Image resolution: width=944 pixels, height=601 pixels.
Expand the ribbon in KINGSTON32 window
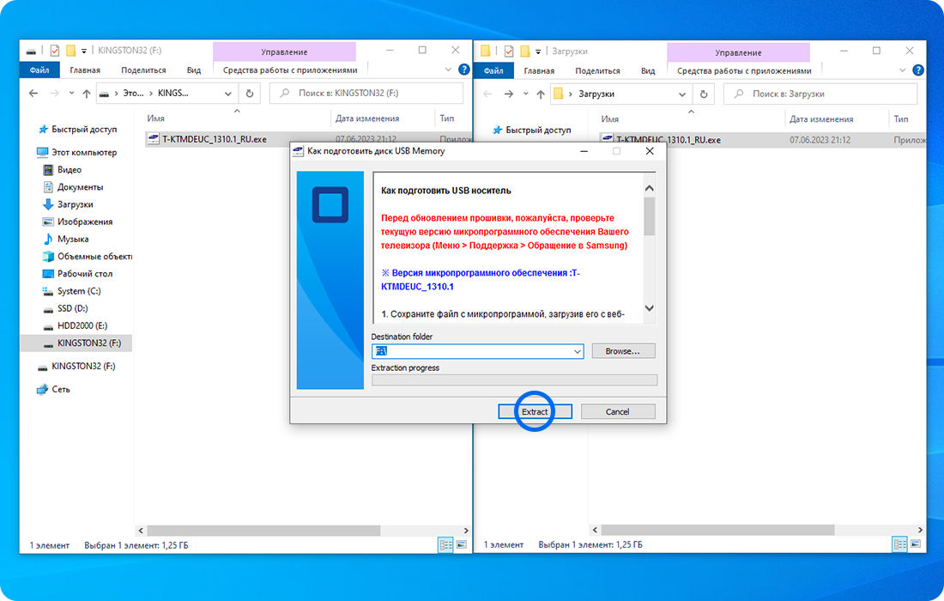click(448, 70)
